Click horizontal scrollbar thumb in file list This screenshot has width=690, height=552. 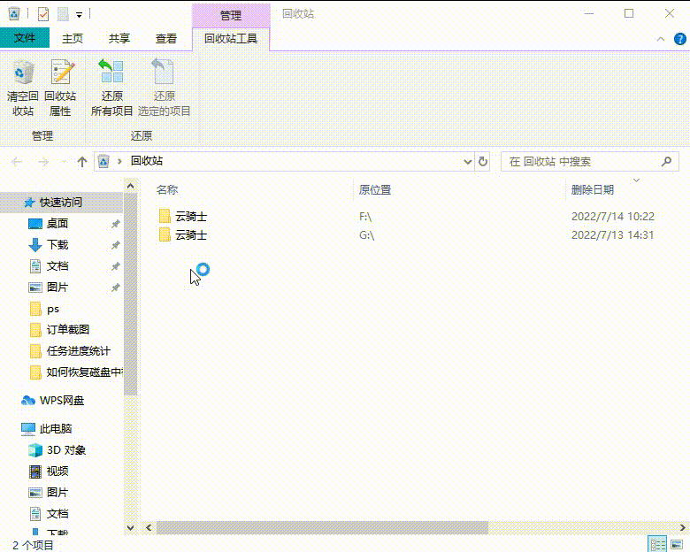(322, 527)
